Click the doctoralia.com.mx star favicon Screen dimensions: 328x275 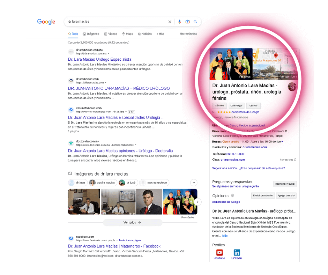pyautogui.click(x=71, y=143)
